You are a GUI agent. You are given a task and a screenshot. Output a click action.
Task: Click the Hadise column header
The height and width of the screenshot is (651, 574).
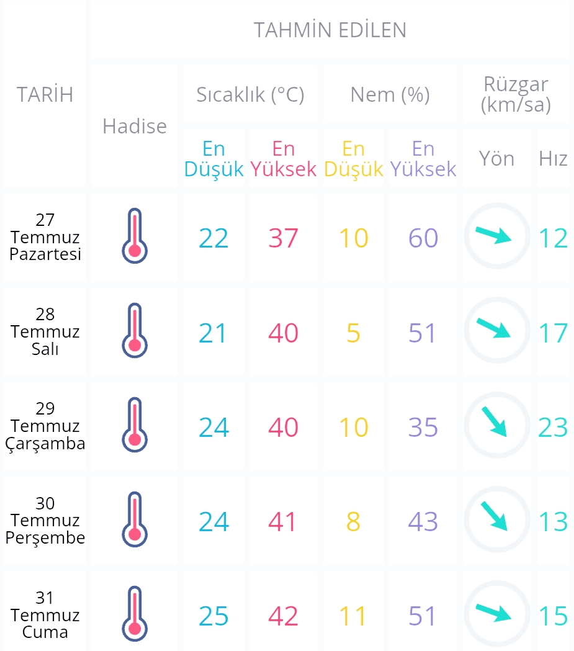(x=135, y=126)
